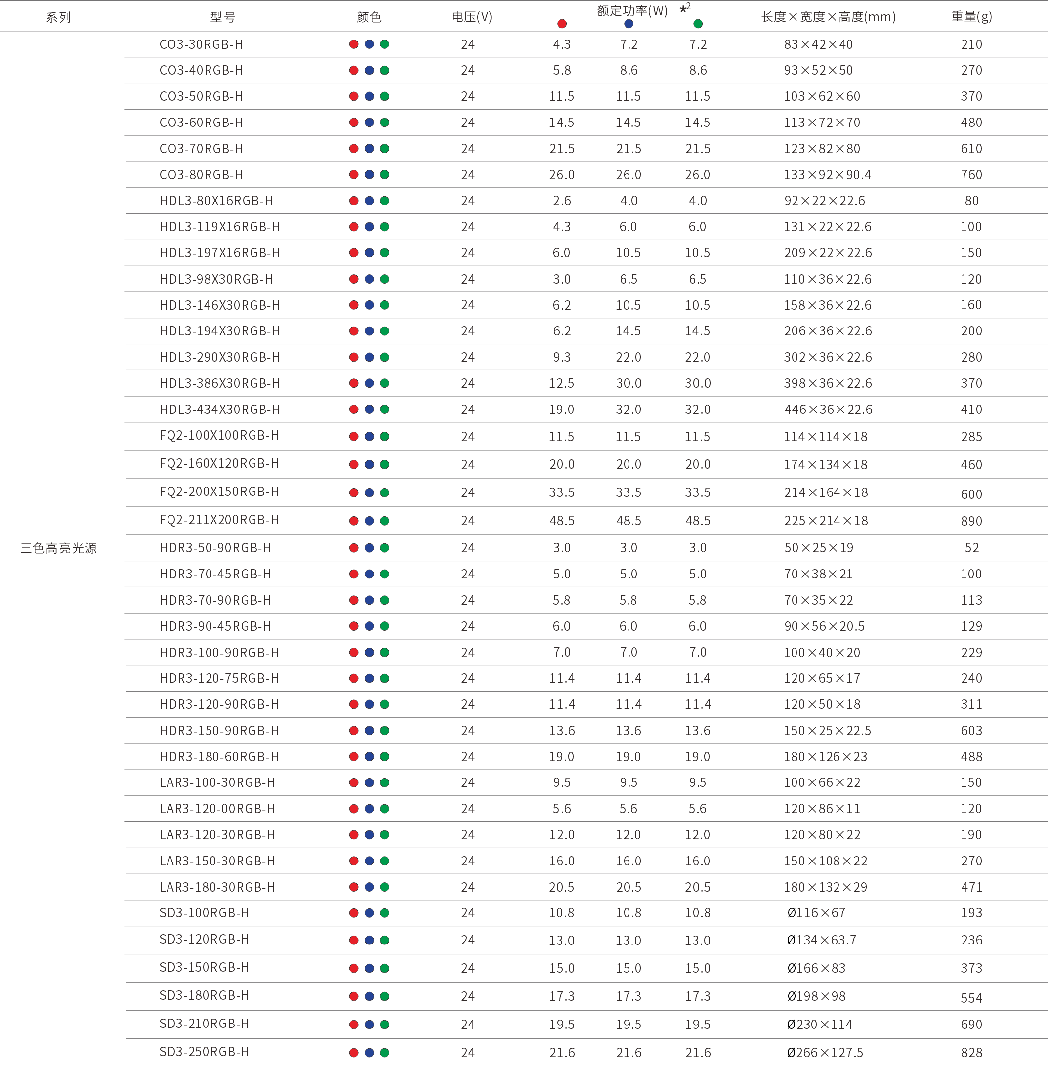Click the 三色高亮光源 series label

(58, 548)
